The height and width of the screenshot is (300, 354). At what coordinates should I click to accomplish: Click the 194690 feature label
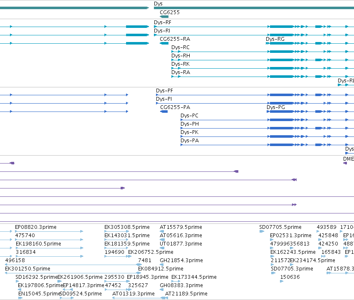[x=114, y=252]
